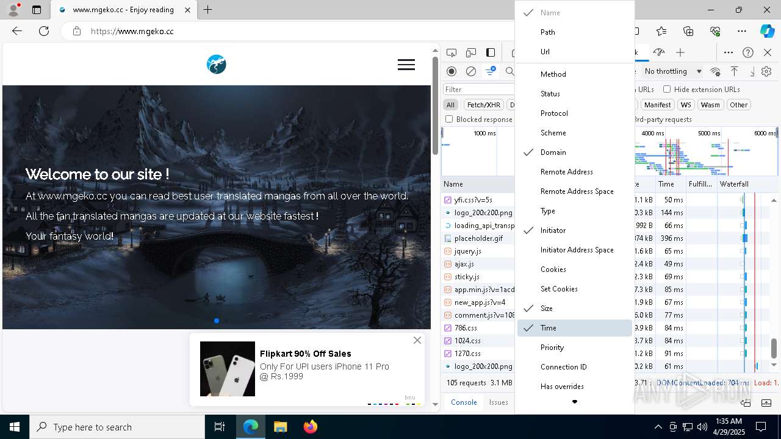The image size is (781, 439).
Task: Select the placeholder.gif request row
Action: pos(478,238)
